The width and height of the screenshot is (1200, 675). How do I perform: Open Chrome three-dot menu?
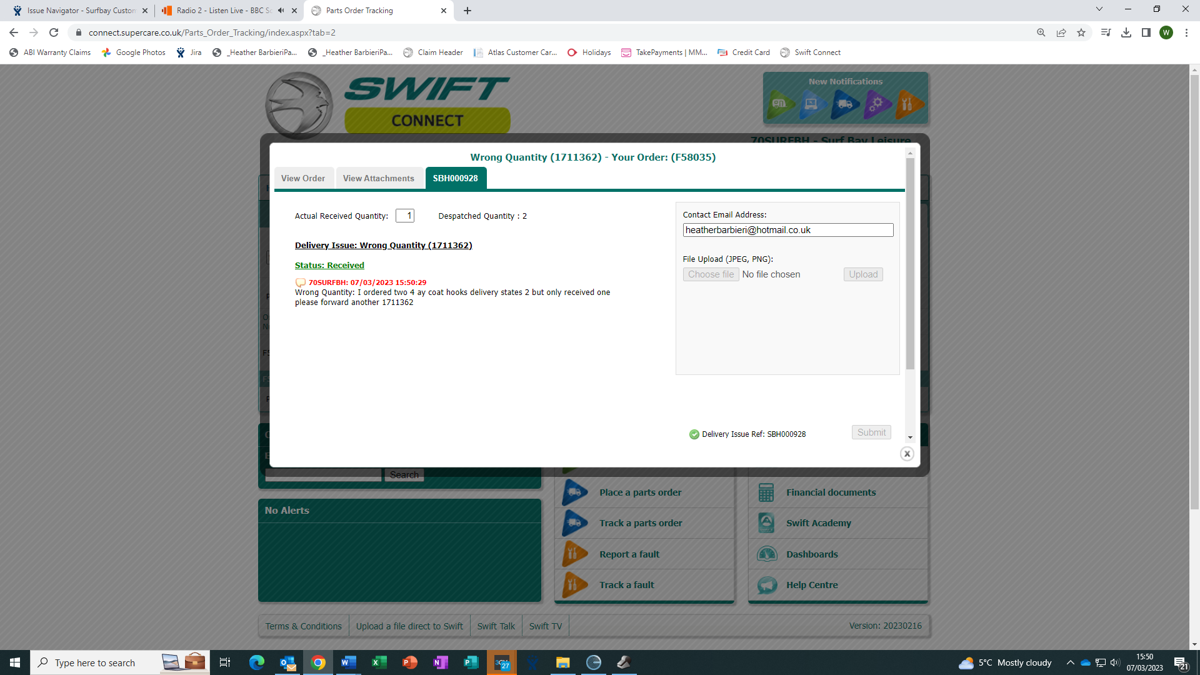(x=1186, y=32)
